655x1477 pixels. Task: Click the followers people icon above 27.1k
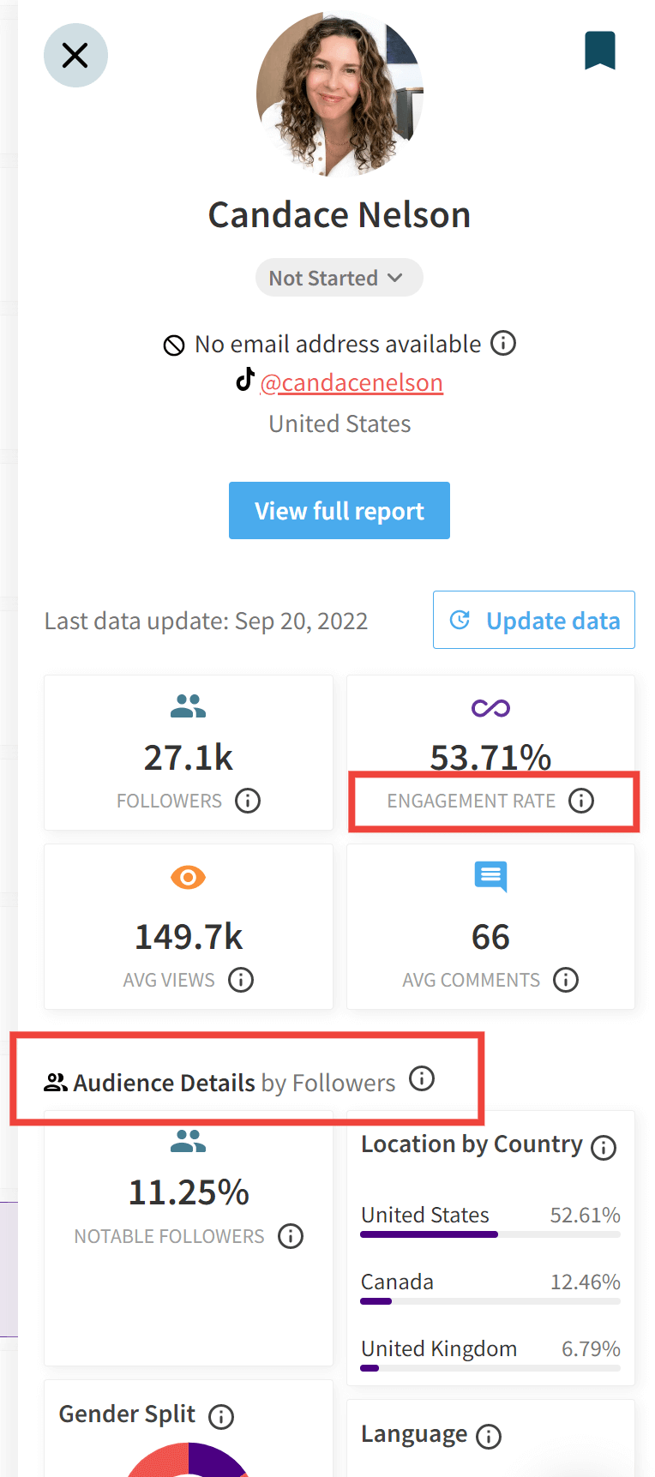(188, 705)
